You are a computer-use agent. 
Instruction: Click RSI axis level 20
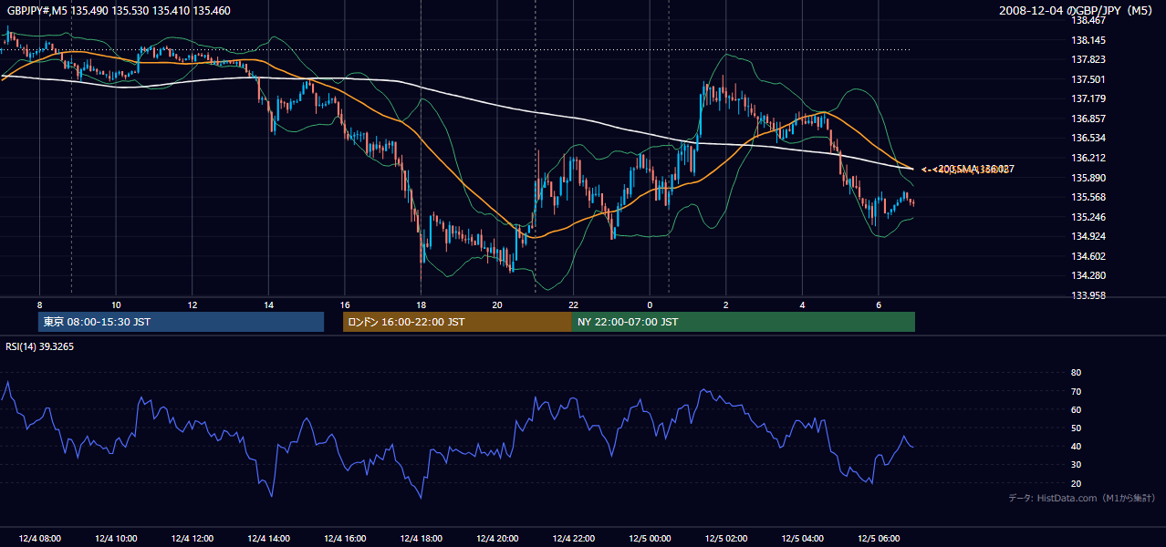coord(1076,483)
